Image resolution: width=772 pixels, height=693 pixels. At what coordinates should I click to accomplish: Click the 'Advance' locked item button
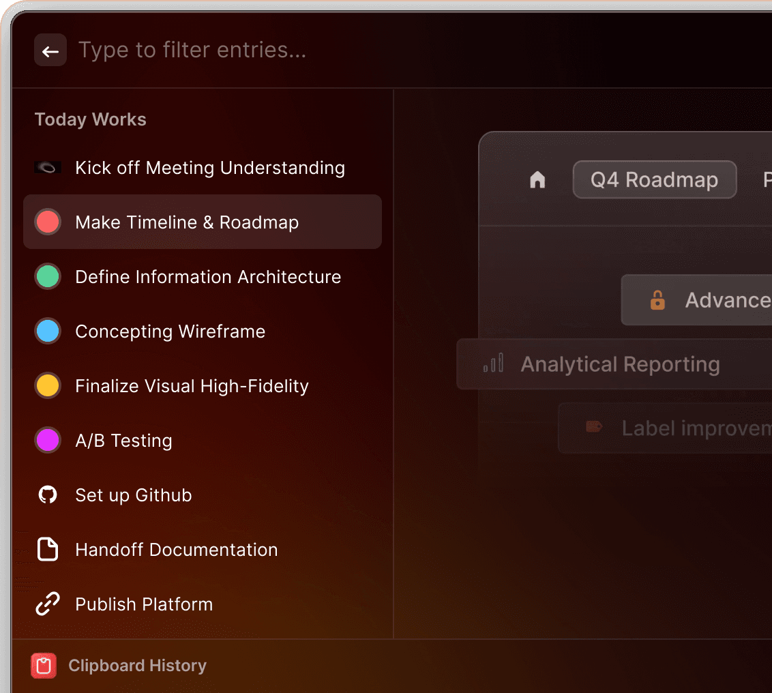(696, 300)
